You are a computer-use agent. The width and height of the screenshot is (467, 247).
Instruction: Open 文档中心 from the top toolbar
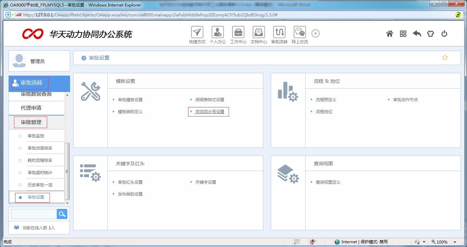tap(258, 33)
